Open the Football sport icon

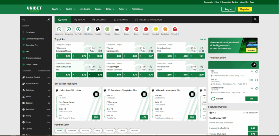[98, 29]
